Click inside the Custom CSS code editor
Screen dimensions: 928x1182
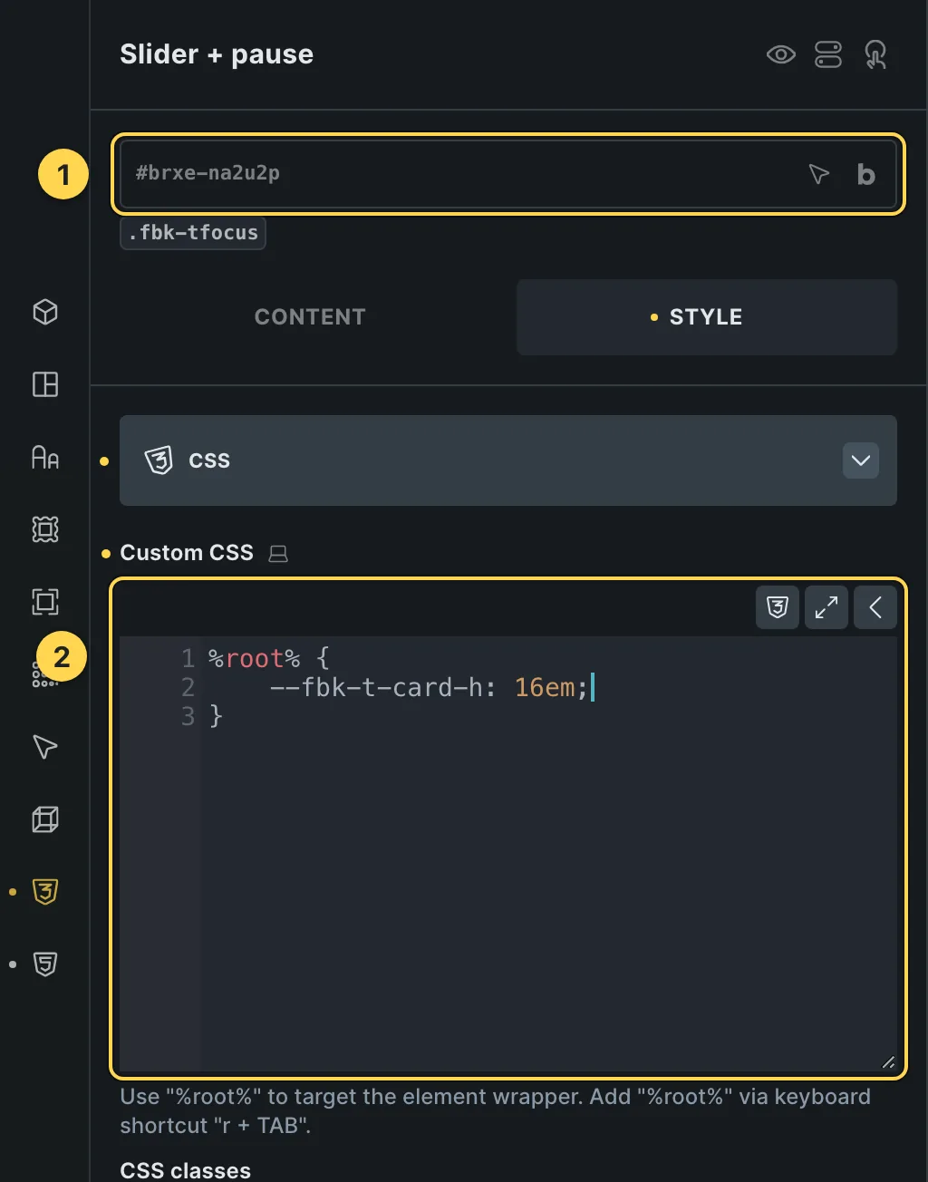tap(508, 852)
